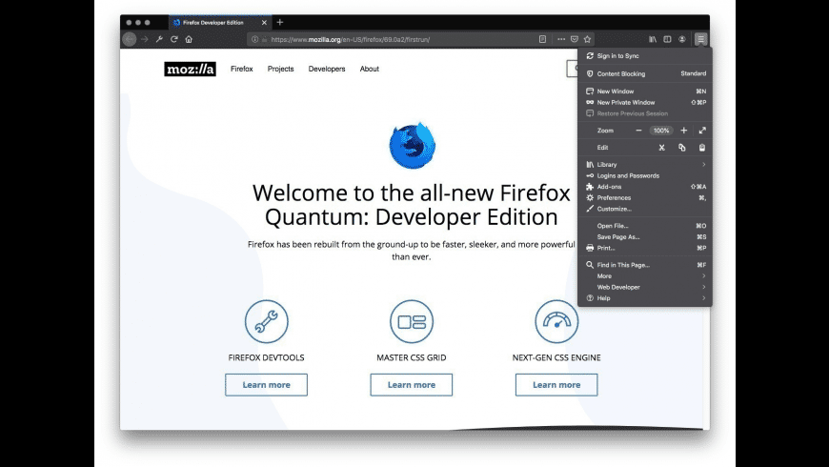Screen dimensions: 829x467
Task: Bookmark this page with star icon
Action: pyautogui.click(x=587, y=39)
